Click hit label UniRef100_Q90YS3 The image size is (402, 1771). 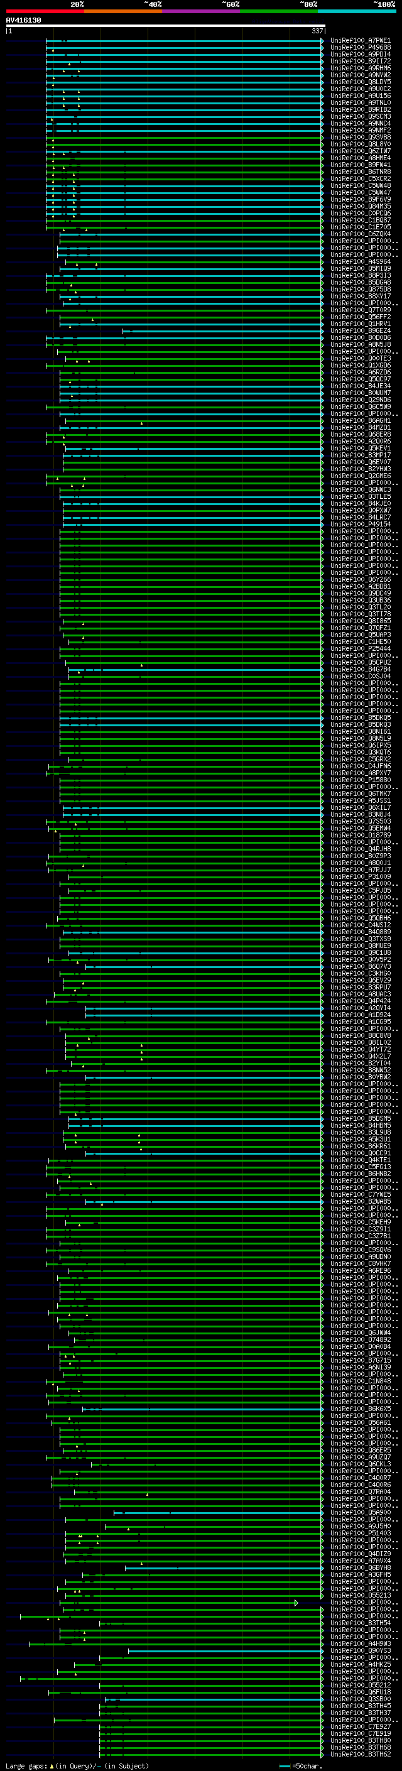[x=360, y=1650]
